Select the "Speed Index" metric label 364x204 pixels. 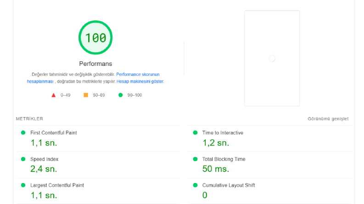(45, 159)
